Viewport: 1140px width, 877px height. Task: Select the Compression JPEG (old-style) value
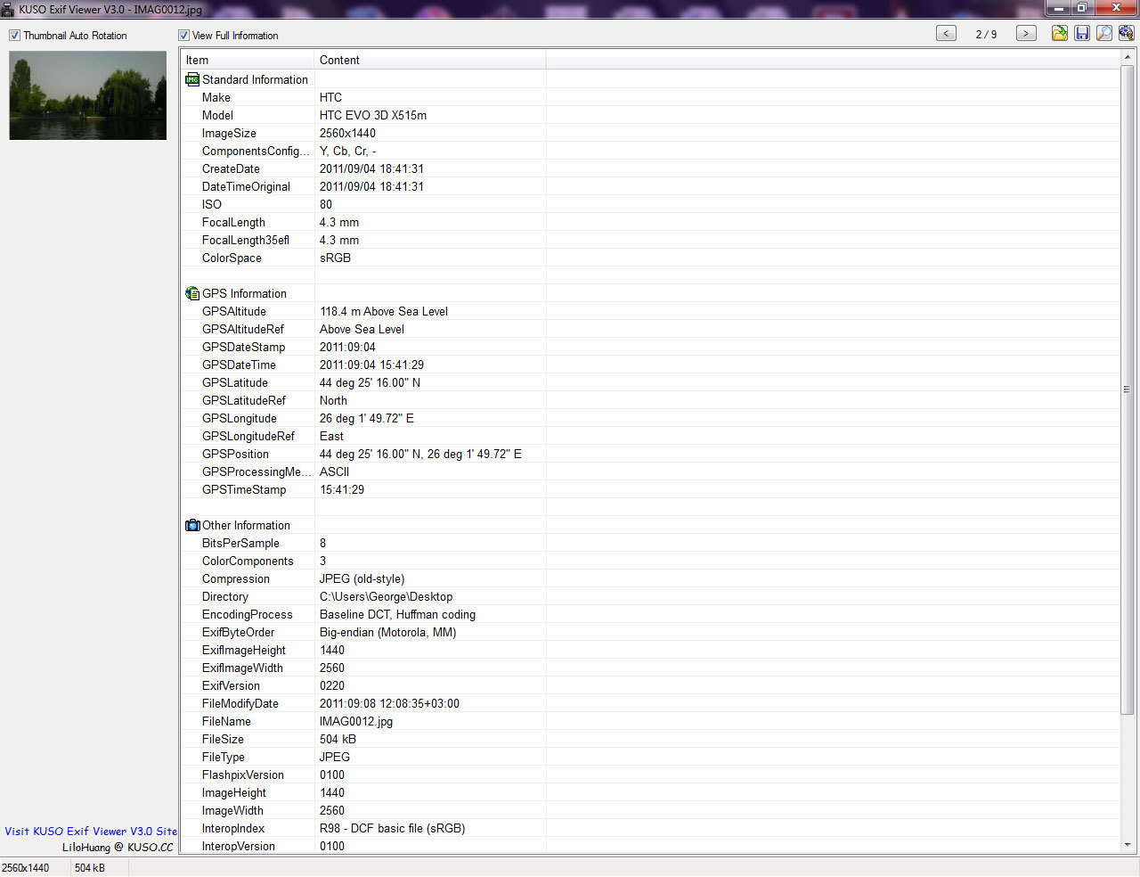pos(362,578)
